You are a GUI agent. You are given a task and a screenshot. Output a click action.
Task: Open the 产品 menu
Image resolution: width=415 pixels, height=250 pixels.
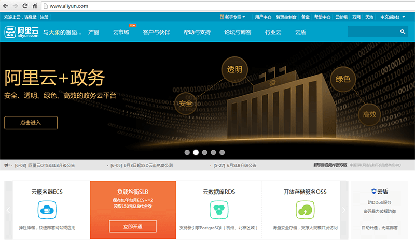[x=94, y=32]
